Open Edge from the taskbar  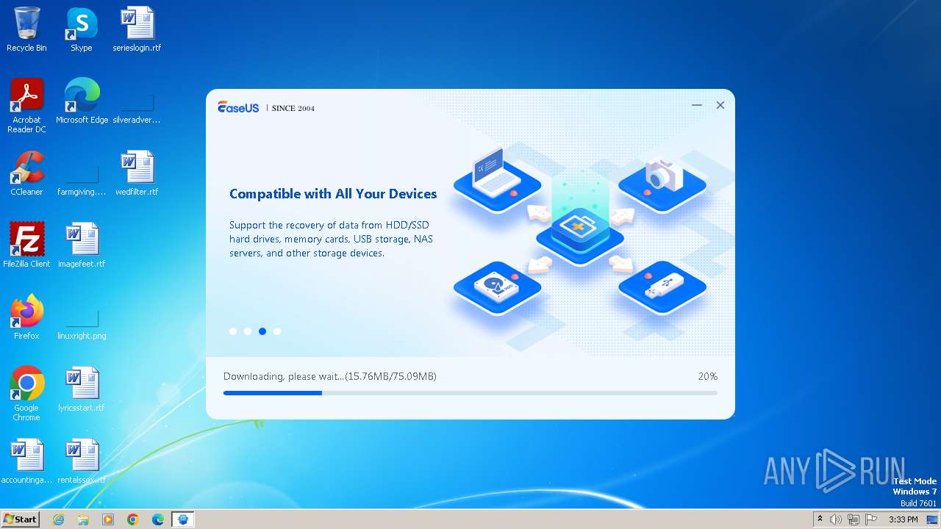tap(158, 519)
